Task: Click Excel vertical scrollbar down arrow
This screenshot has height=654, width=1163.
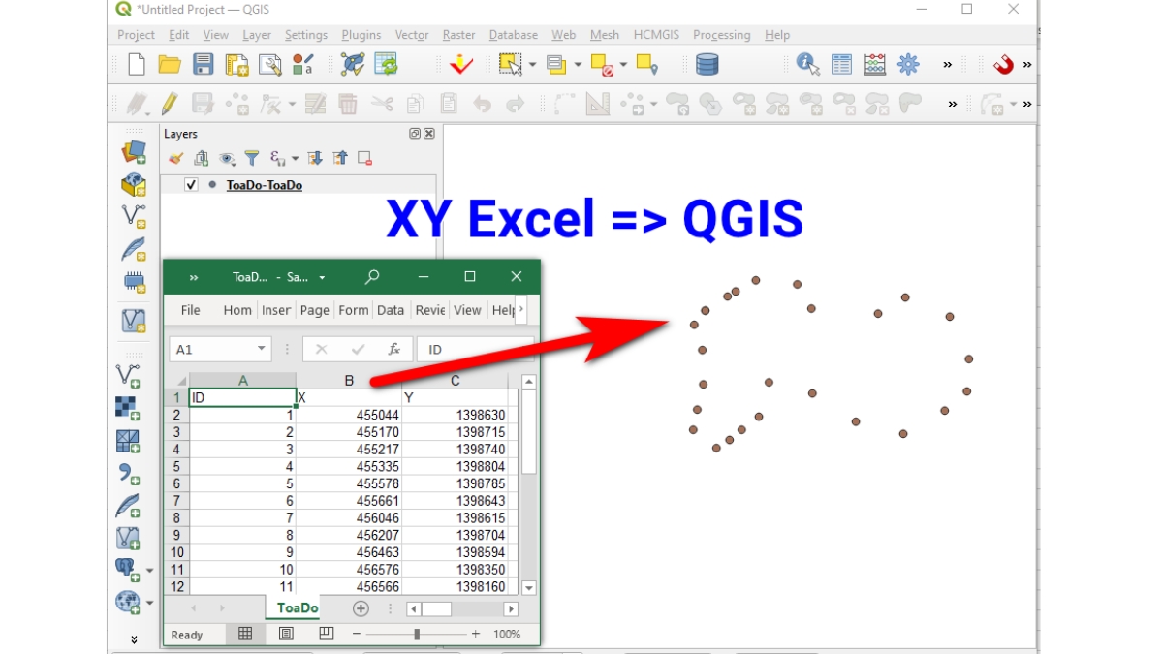Action: 529,588
